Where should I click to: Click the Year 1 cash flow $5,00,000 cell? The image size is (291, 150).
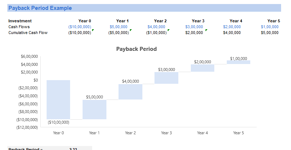click(x=119, y=27)
